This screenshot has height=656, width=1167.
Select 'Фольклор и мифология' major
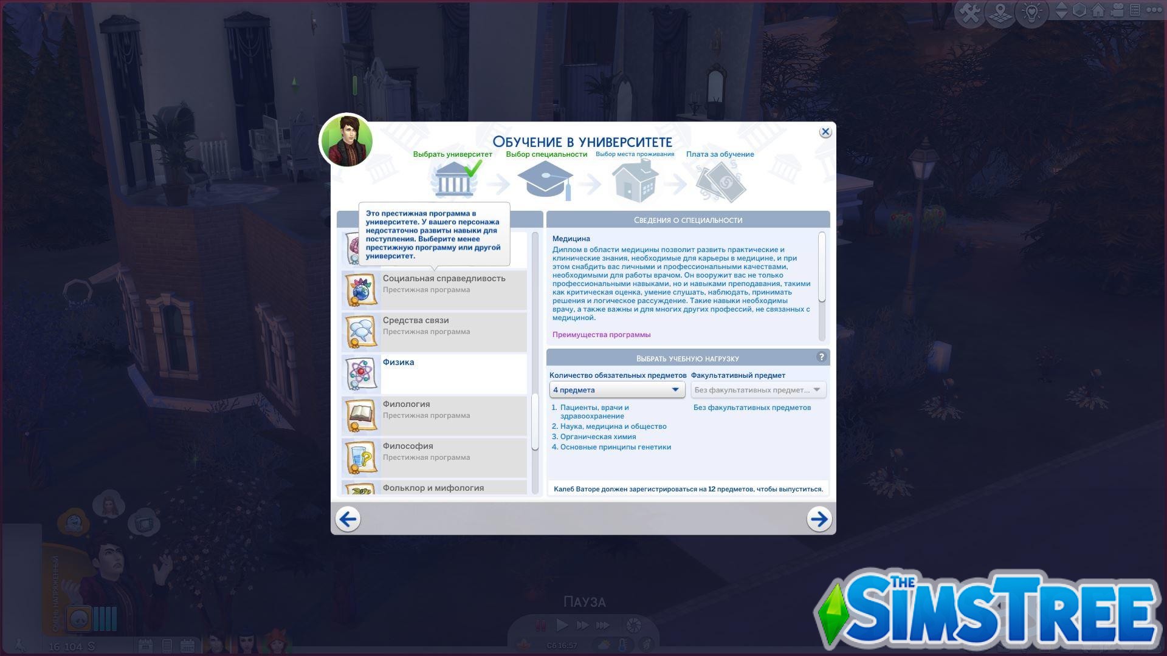(x=434, y=488)
